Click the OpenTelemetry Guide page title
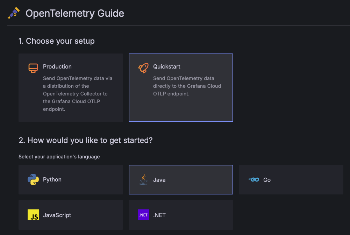The width and height of the screenshot is (350, 235). point(75,13)
